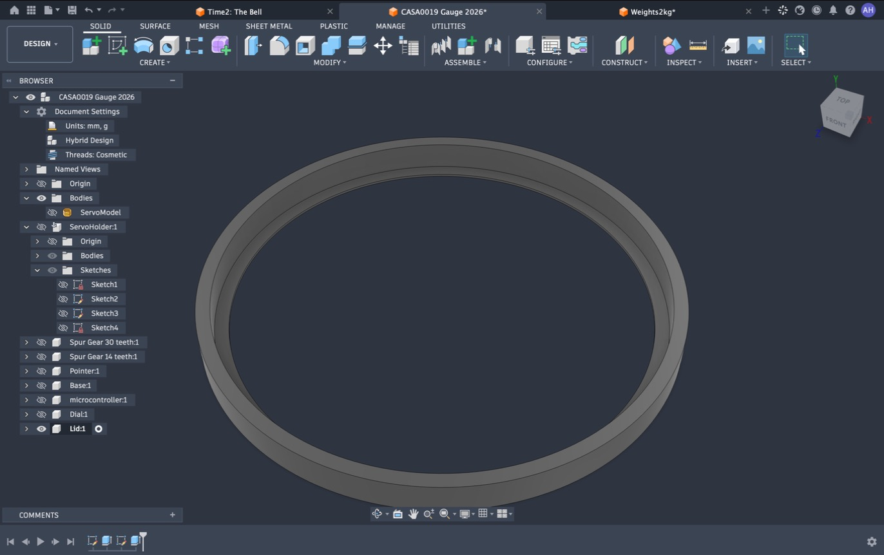The width and height of the screenshot is (884, 555).
Task: Play the timeline
Action: point(40,541)
